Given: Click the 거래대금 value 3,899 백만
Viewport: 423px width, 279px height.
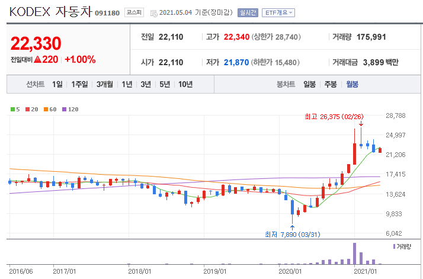Looking at the screenshot, I should pyautogui.click(x=381, y=62).
